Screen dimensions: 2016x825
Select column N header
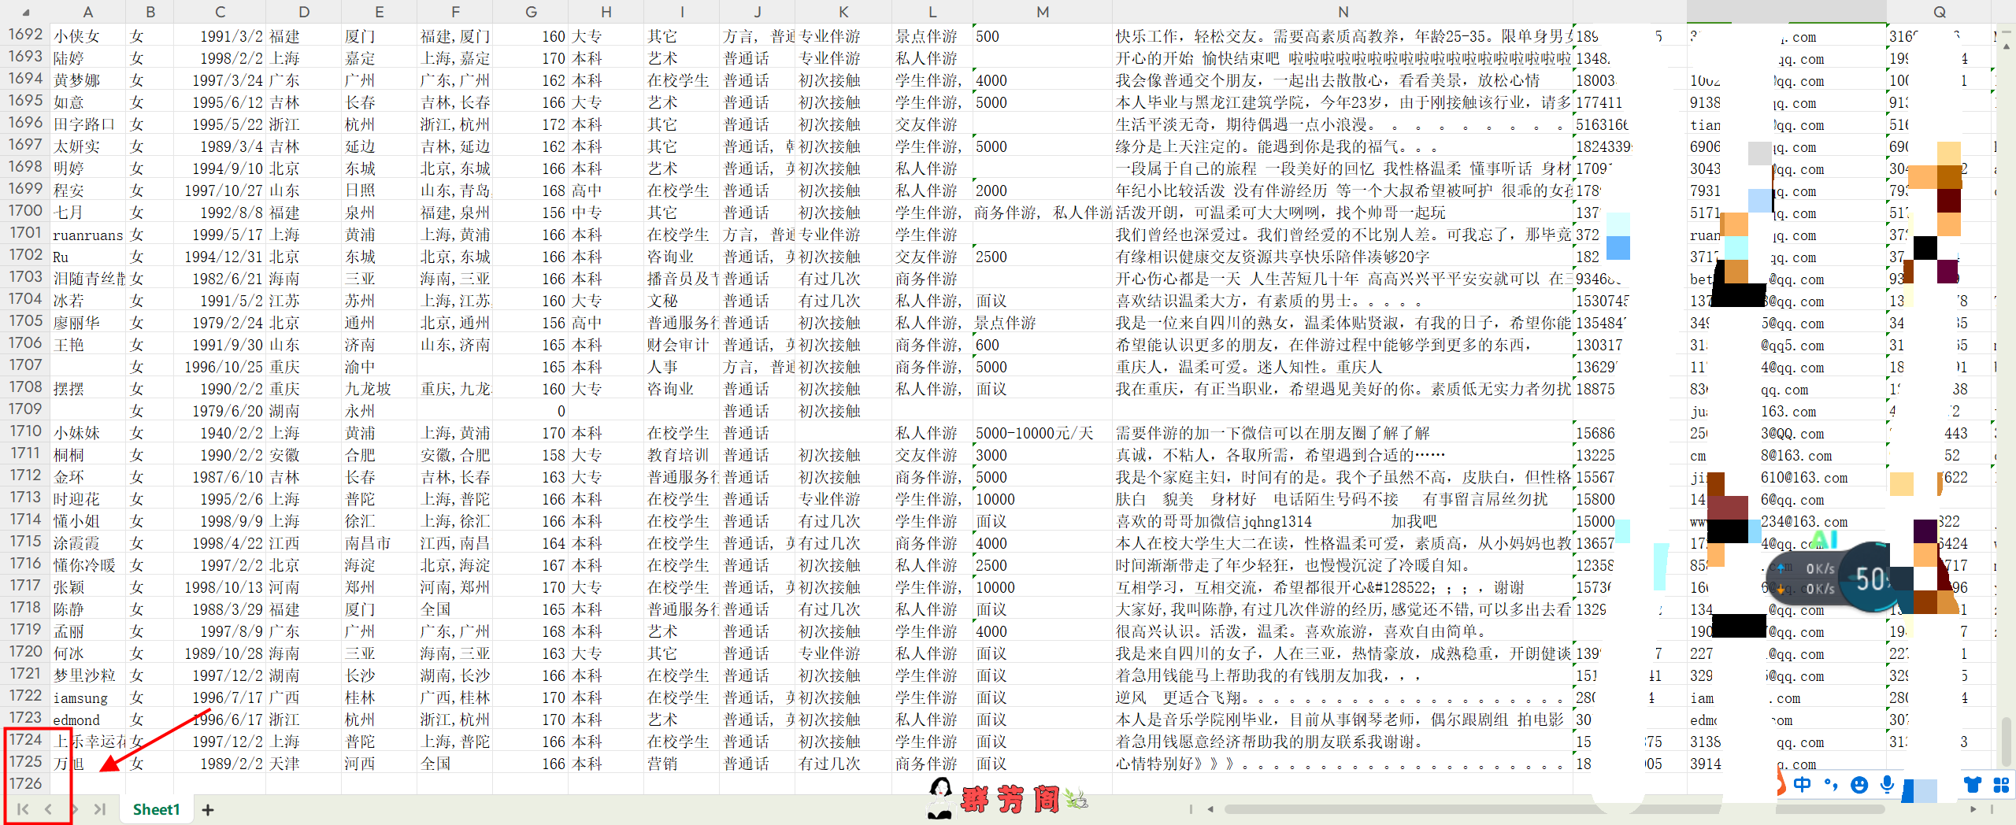click(x=1343, y=12)
